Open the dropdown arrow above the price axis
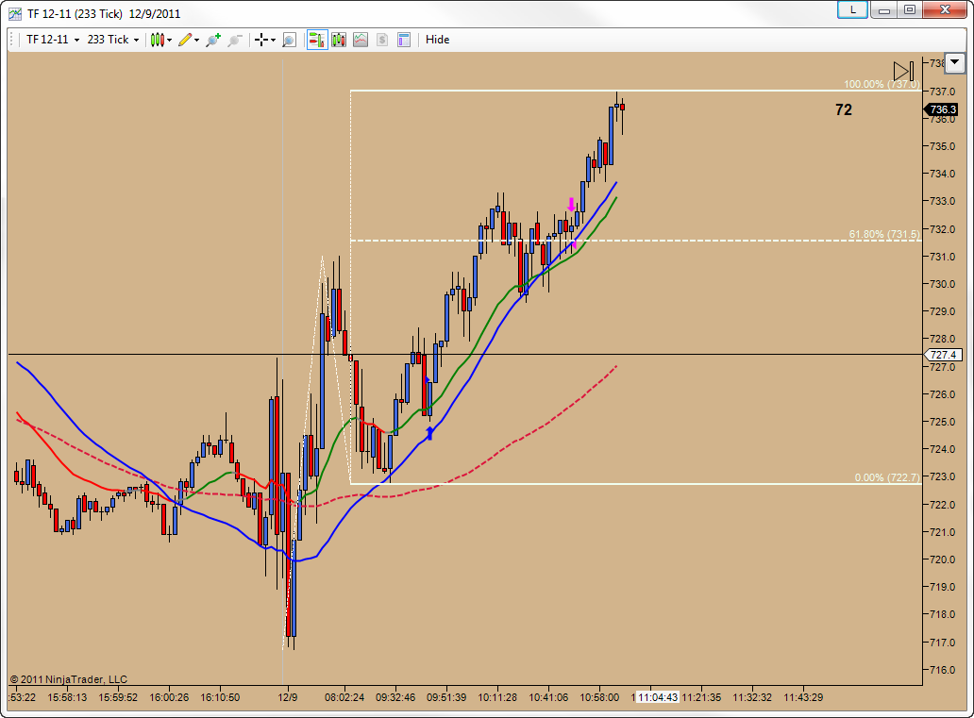The image size is (974, 718). click(954, 62)
